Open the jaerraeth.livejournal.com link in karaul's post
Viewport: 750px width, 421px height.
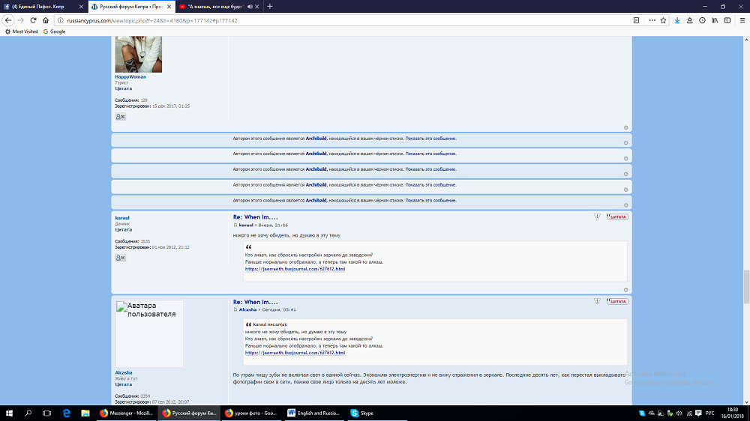click(x=295, y=269)
